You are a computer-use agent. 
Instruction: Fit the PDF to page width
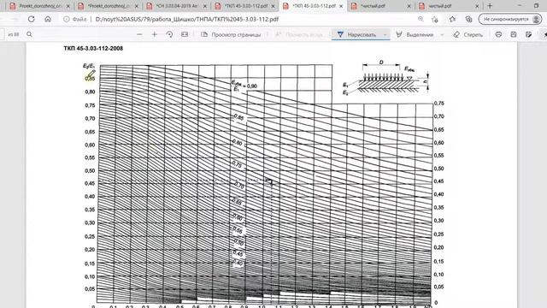coord(185,34)
